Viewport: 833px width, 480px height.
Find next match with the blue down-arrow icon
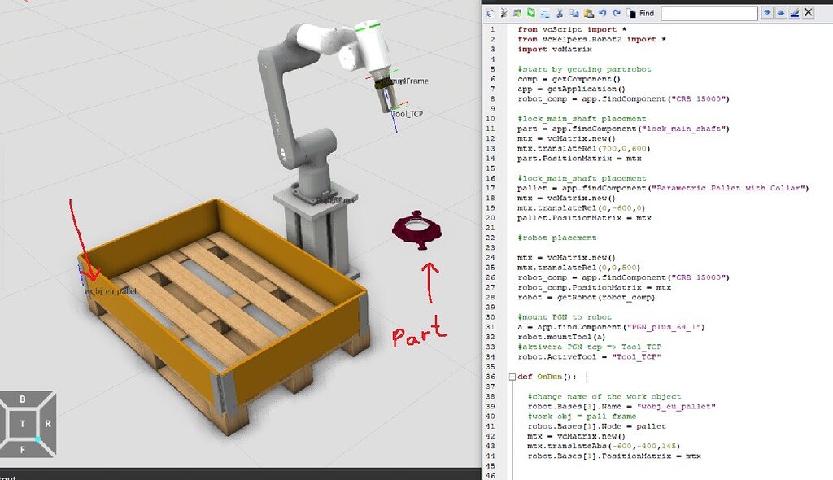[x=767, y=13]
